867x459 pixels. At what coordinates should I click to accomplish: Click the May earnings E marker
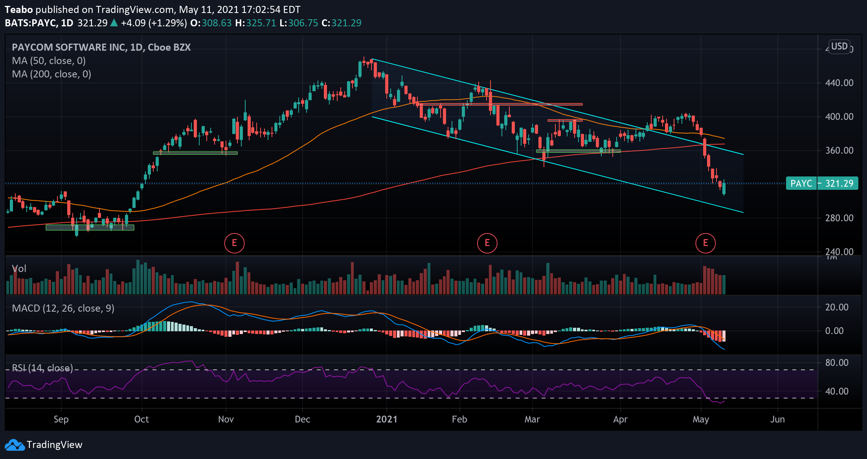pyautogui.click(x=705, y=243)
